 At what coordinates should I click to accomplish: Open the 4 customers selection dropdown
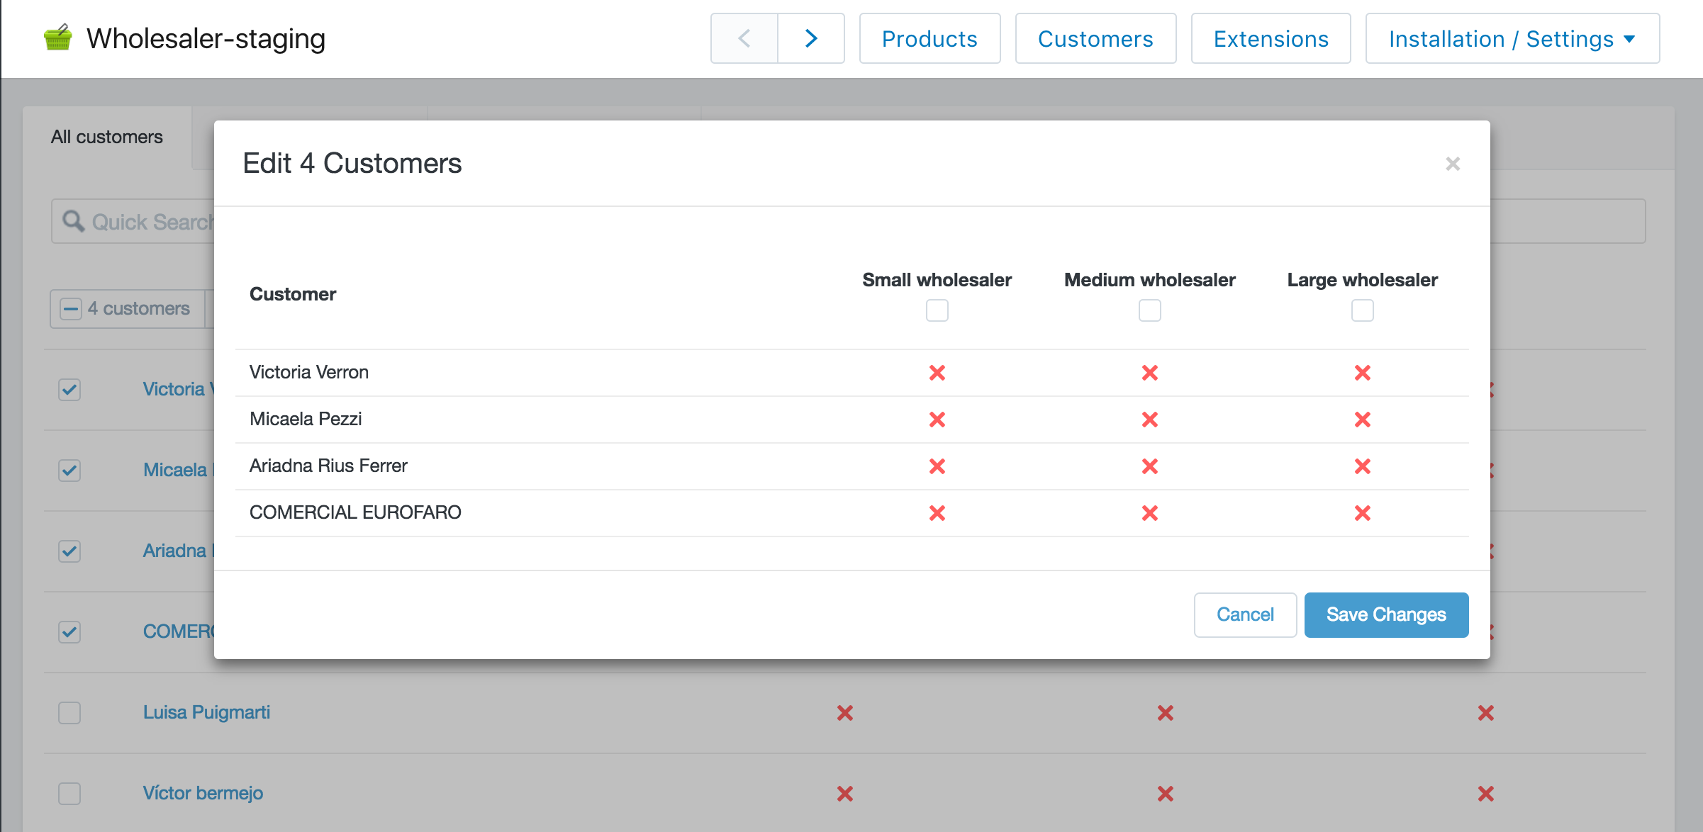tap(139, 308)
